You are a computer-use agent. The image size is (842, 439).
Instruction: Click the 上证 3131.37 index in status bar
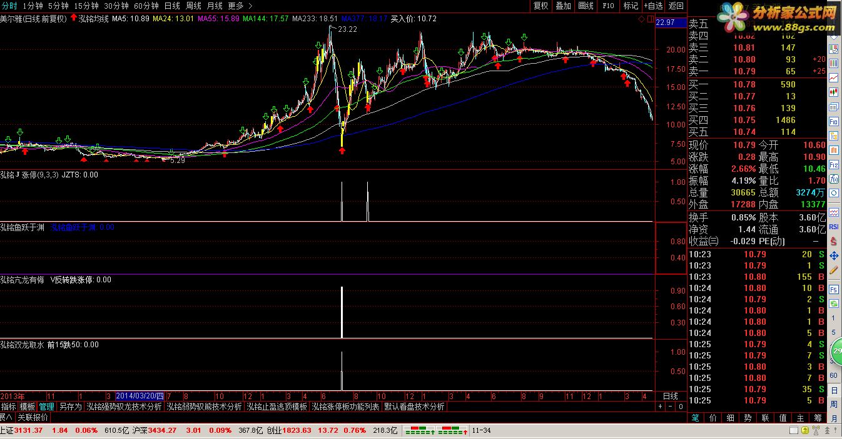click(x=21, y=430)
